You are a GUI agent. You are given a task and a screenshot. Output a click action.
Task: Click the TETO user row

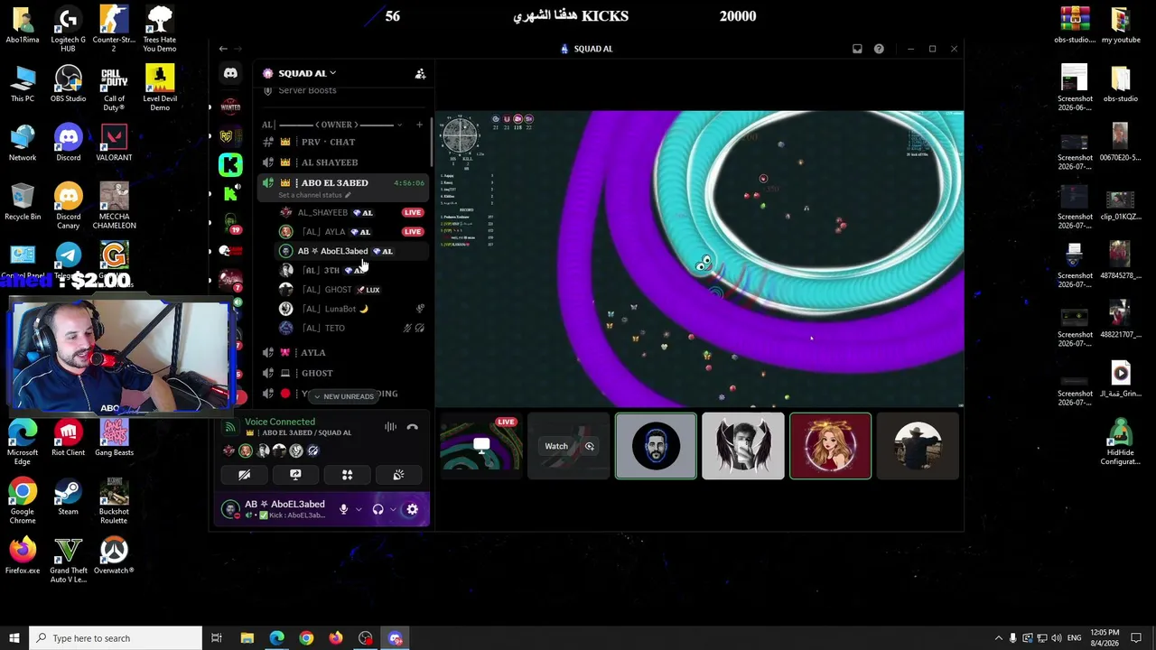(351, 328)
